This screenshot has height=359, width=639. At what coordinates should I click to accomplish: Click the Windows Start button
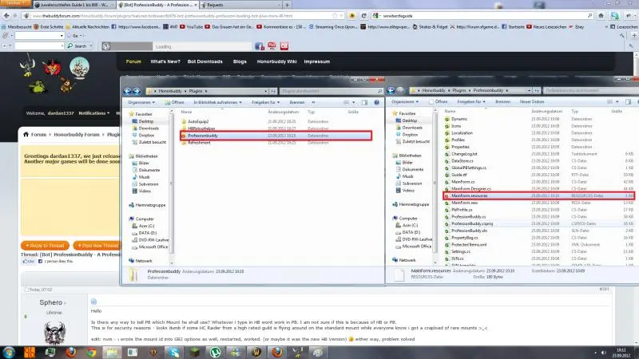[10, 351]
